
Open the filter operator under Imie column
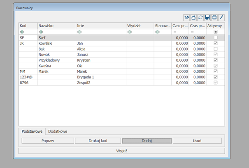click(x=79, y=32)
